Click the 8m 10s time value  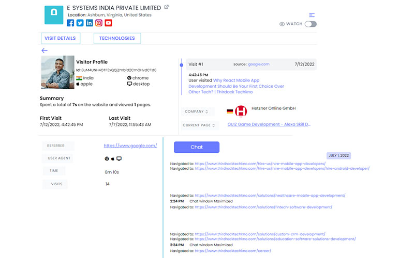pos(112,172)
